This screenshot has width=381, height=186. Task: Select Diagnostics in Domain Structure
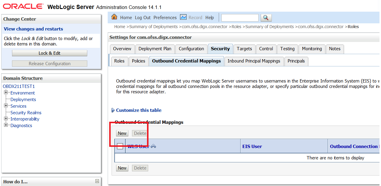tap(21, 126)
